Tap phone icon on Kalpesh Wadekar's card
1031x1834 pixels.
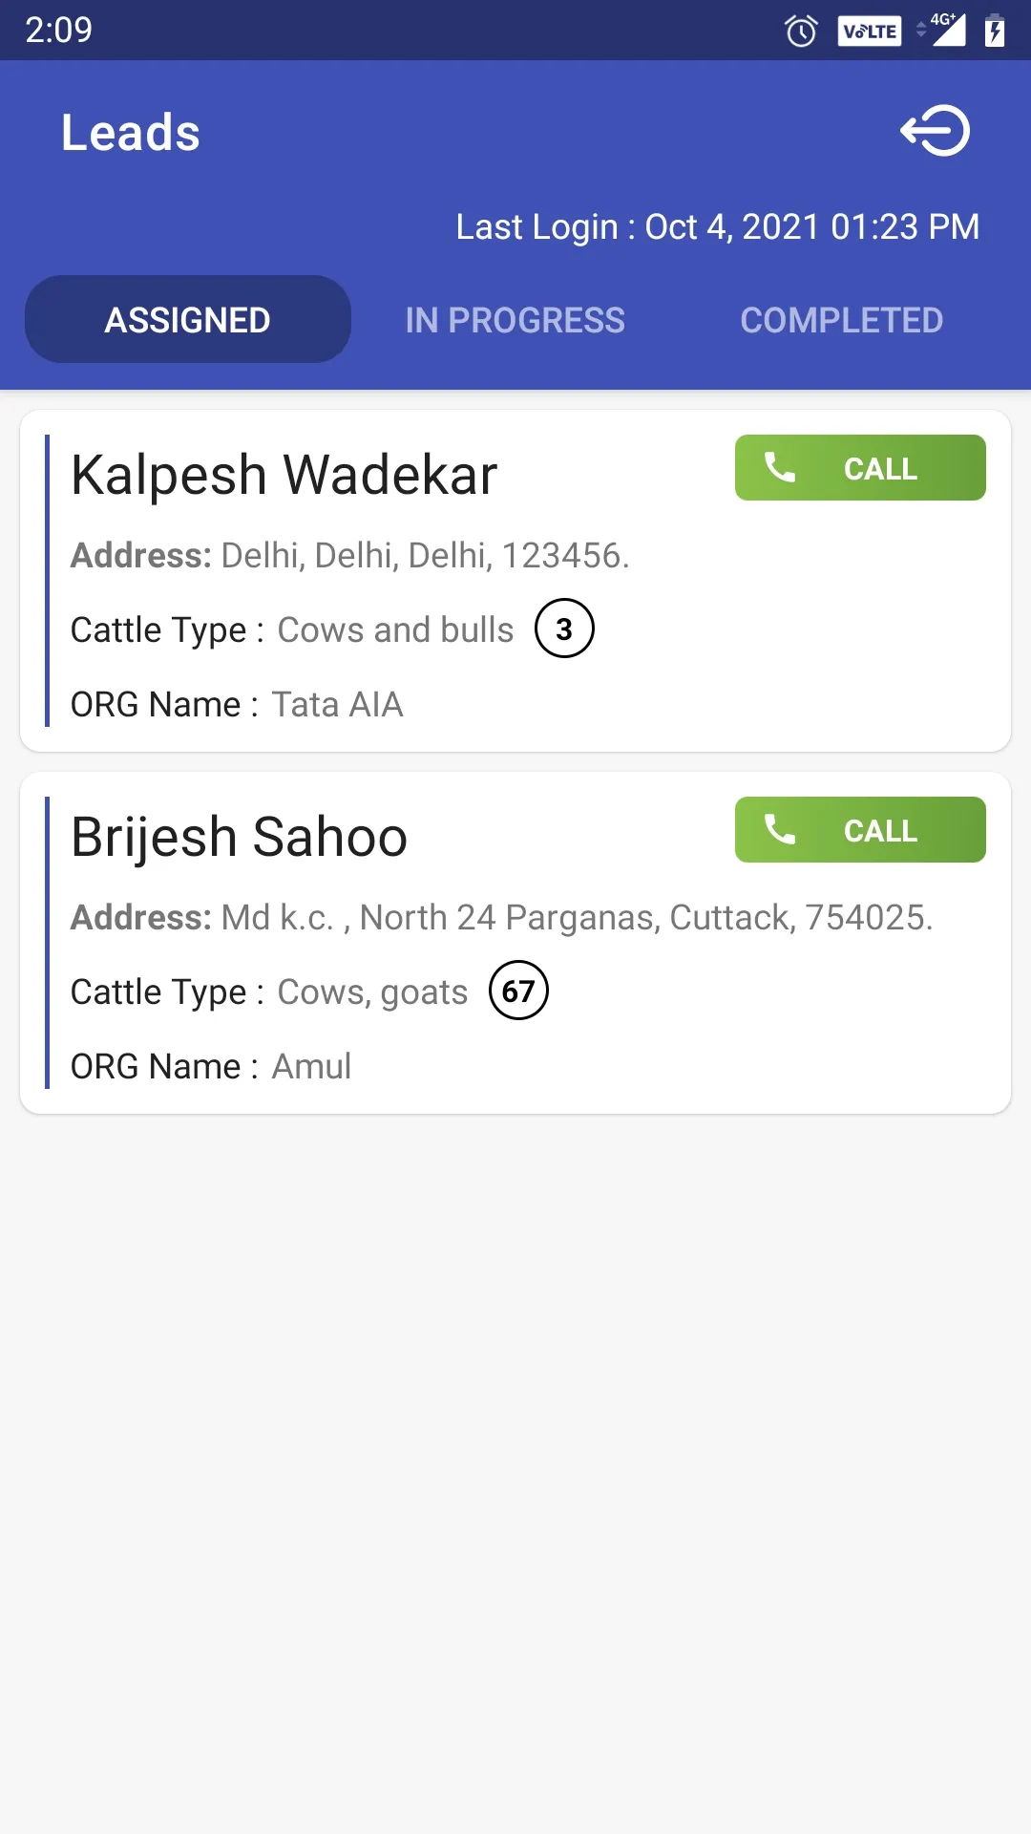[x=780, y=467]
